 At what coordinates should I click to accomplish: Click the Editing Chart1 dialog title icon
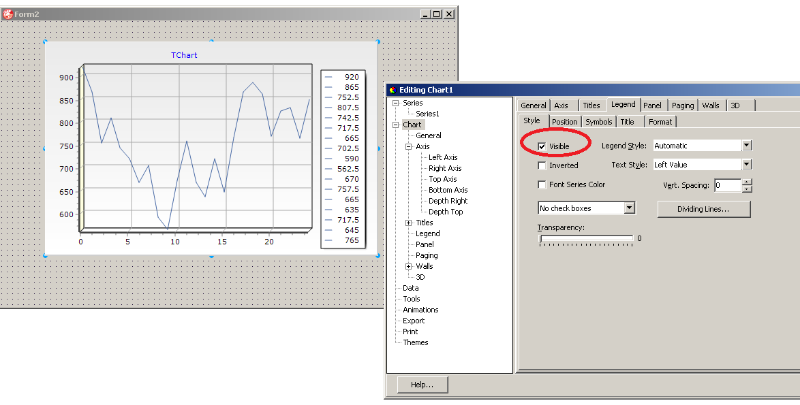point(393,90)
